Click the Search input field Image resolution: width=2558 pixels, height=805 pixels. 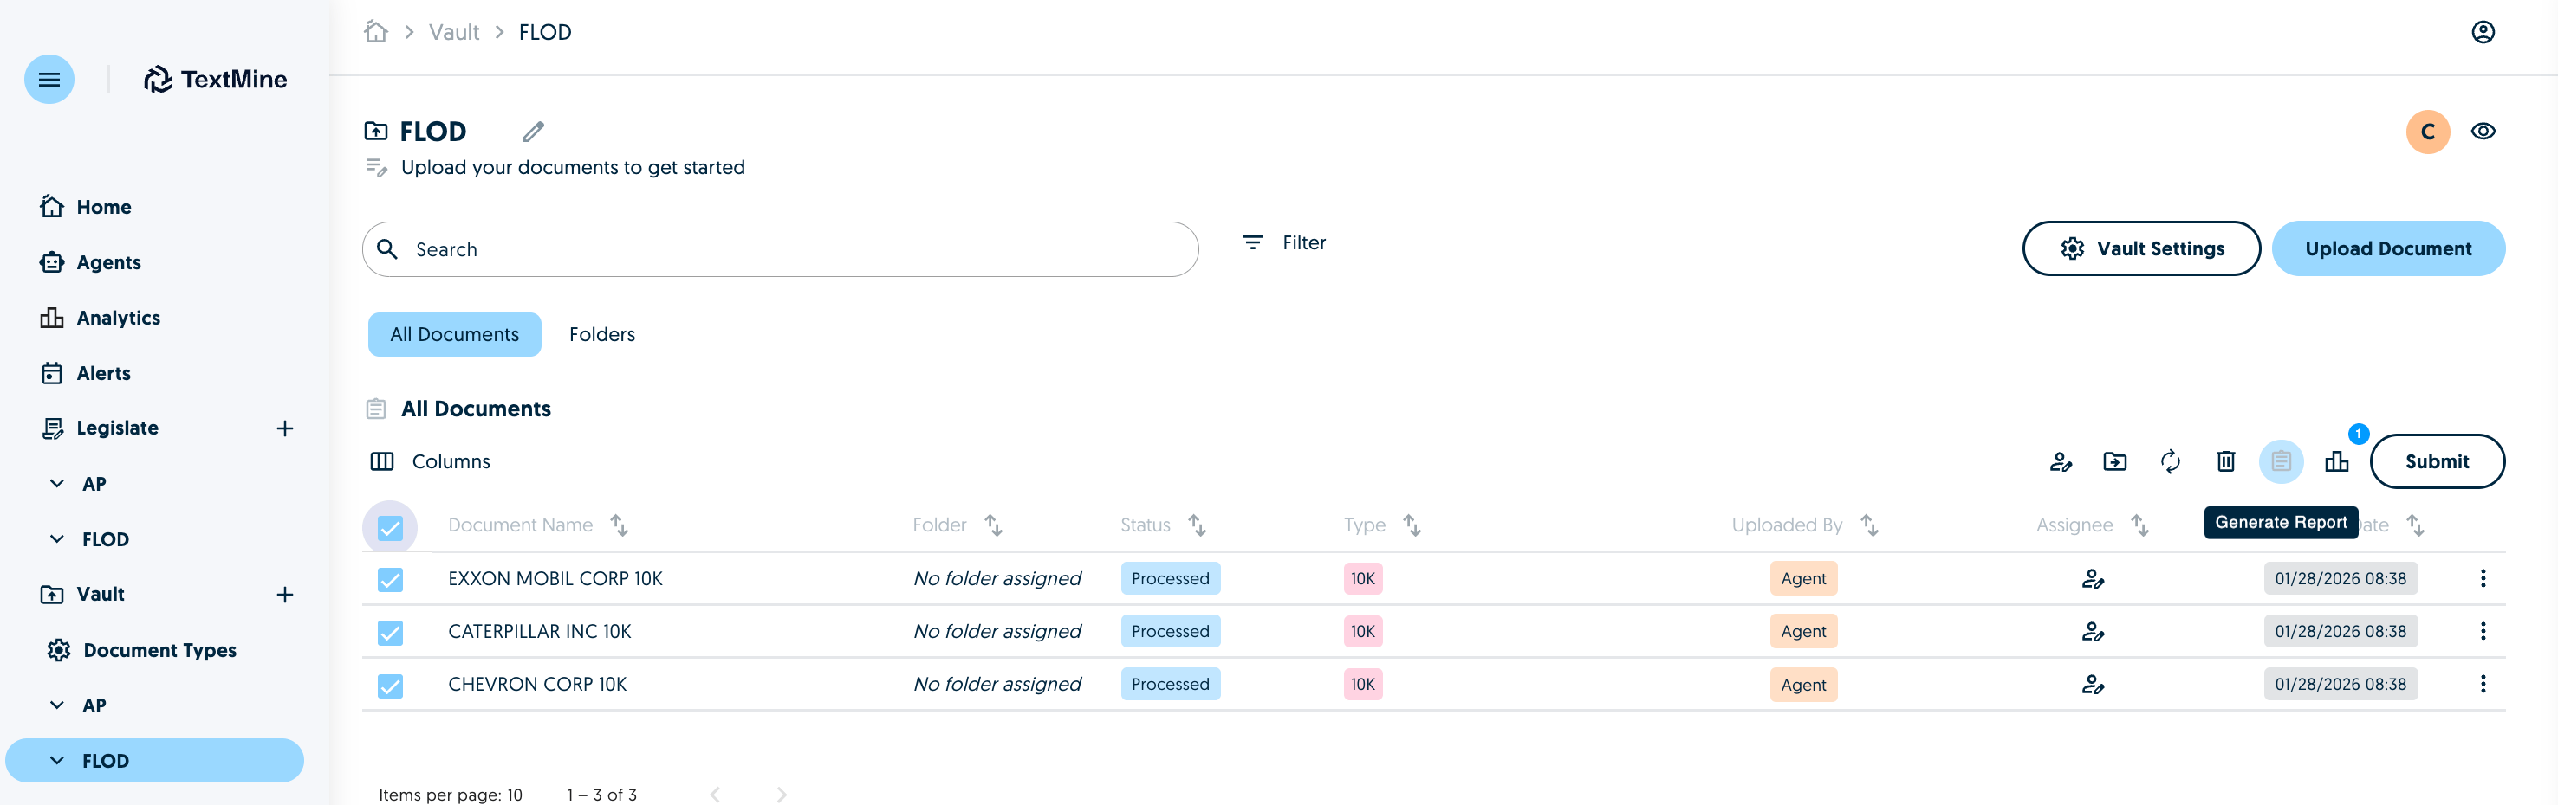coord(781,248)
